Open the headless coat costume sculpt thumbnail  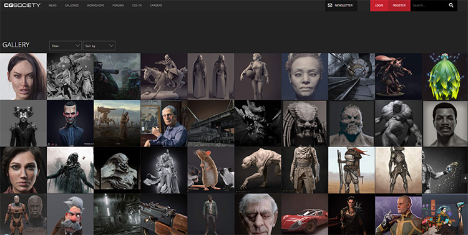click(x=305, y=170)
